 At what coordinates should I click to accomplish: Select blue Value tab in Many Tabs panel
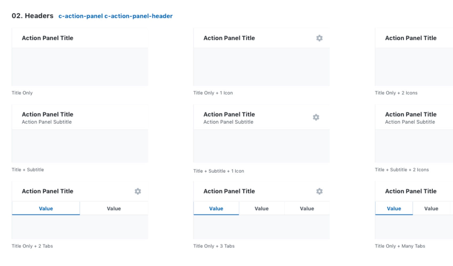[394, 209]
